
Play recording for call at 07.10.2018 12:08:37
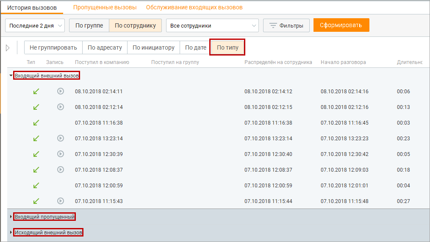click(x=61, y=170)
